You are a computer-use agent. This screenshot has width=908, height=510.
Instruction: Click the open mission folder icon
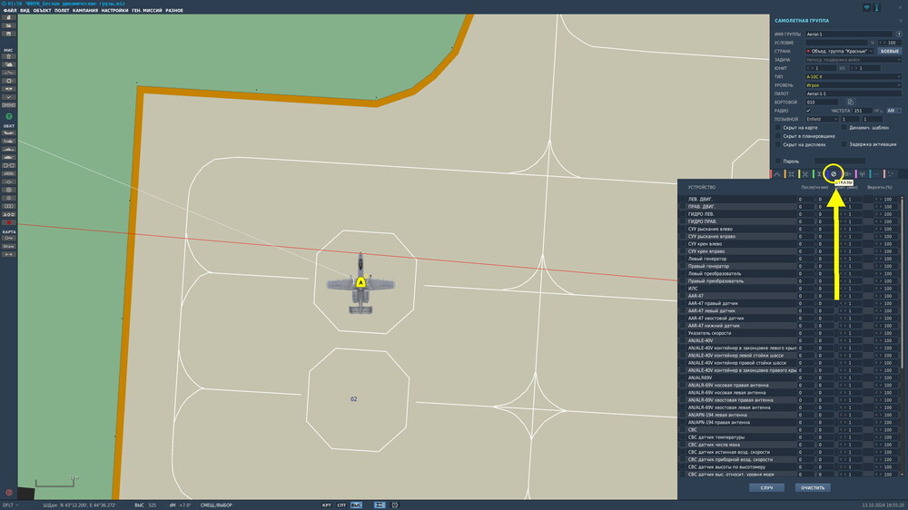click(9, 25)
